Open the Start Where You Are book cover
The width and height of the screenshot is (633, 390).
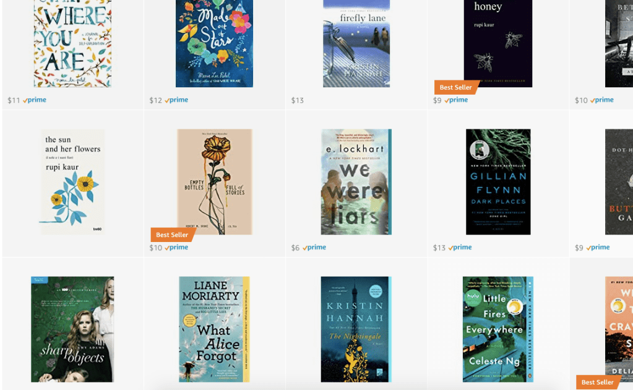(x=72, y=43)
